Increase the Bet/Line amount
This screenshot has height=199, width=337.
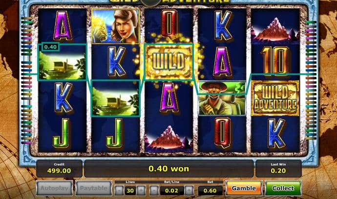(189, 190)
